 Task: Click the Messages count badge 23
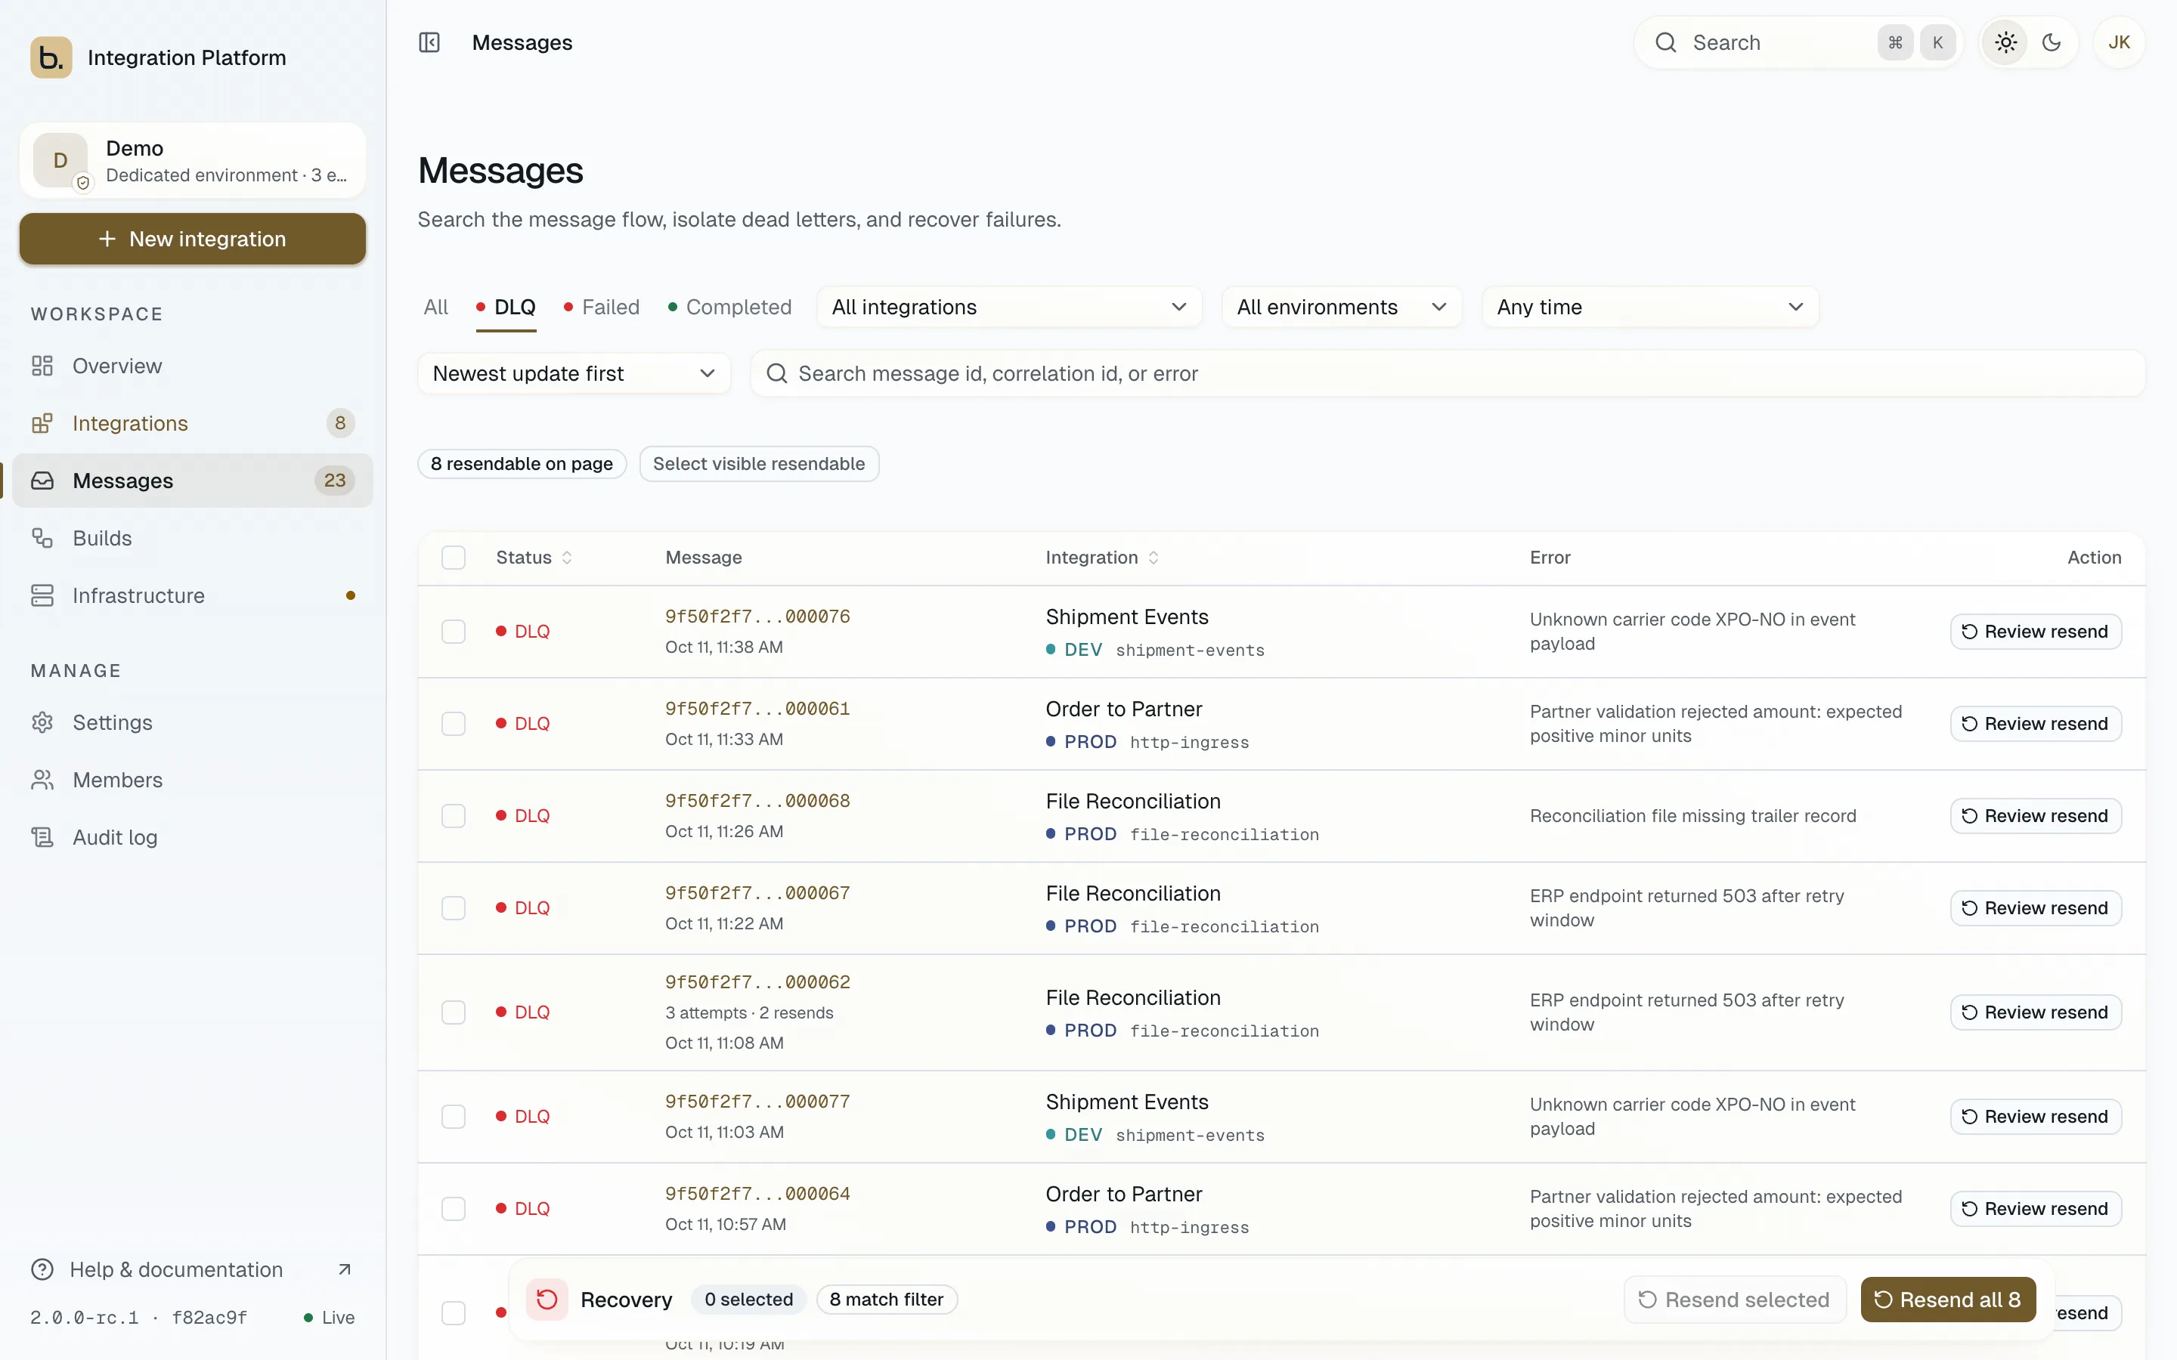coord(335,481)
